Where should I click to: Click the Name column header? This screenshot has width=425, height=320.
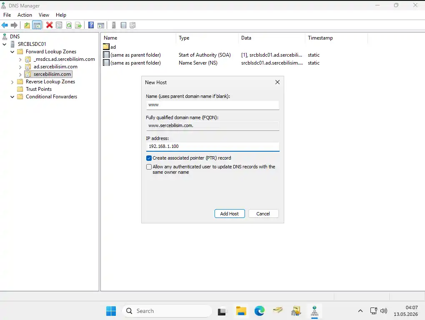[x=138, y=38]
